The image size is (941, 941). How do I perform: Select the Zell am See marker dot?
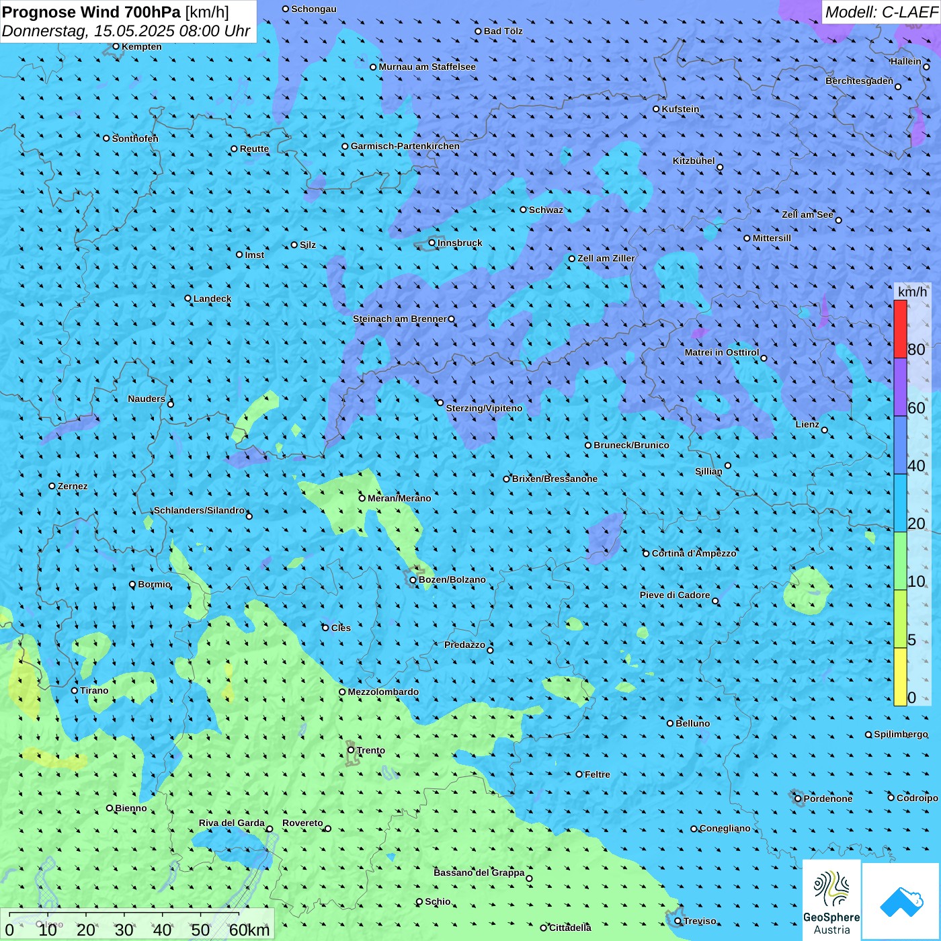click(838, 220)
